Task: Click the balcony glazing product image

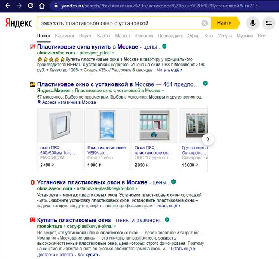Action: tap(154, 125)
